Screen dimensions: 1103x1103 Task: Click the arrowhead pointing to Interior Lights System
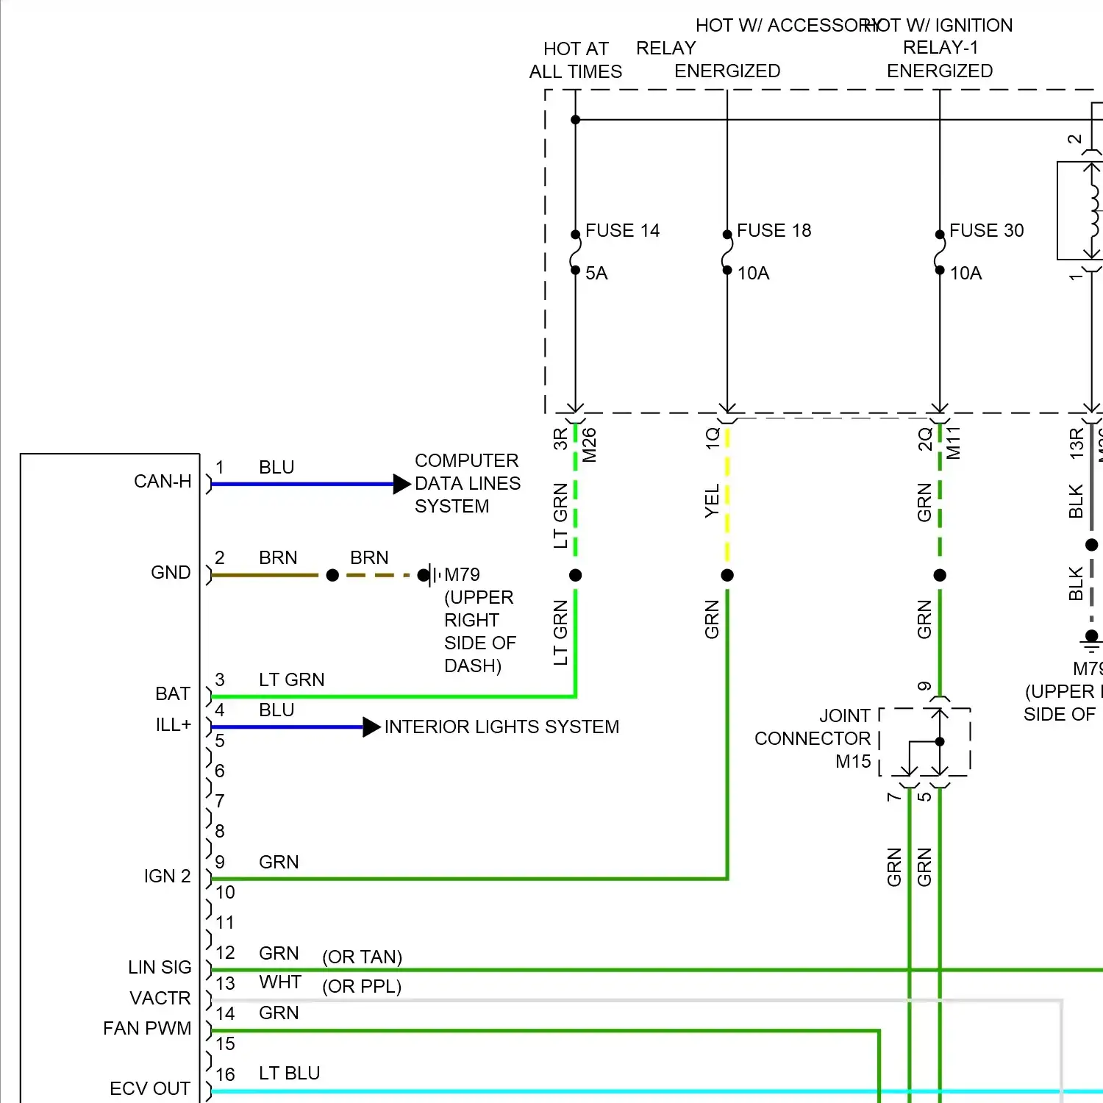point(371,727)
